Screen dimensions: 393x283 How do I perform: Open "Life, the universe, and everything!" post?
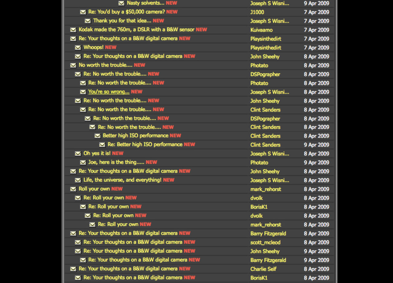pos(122,180)
